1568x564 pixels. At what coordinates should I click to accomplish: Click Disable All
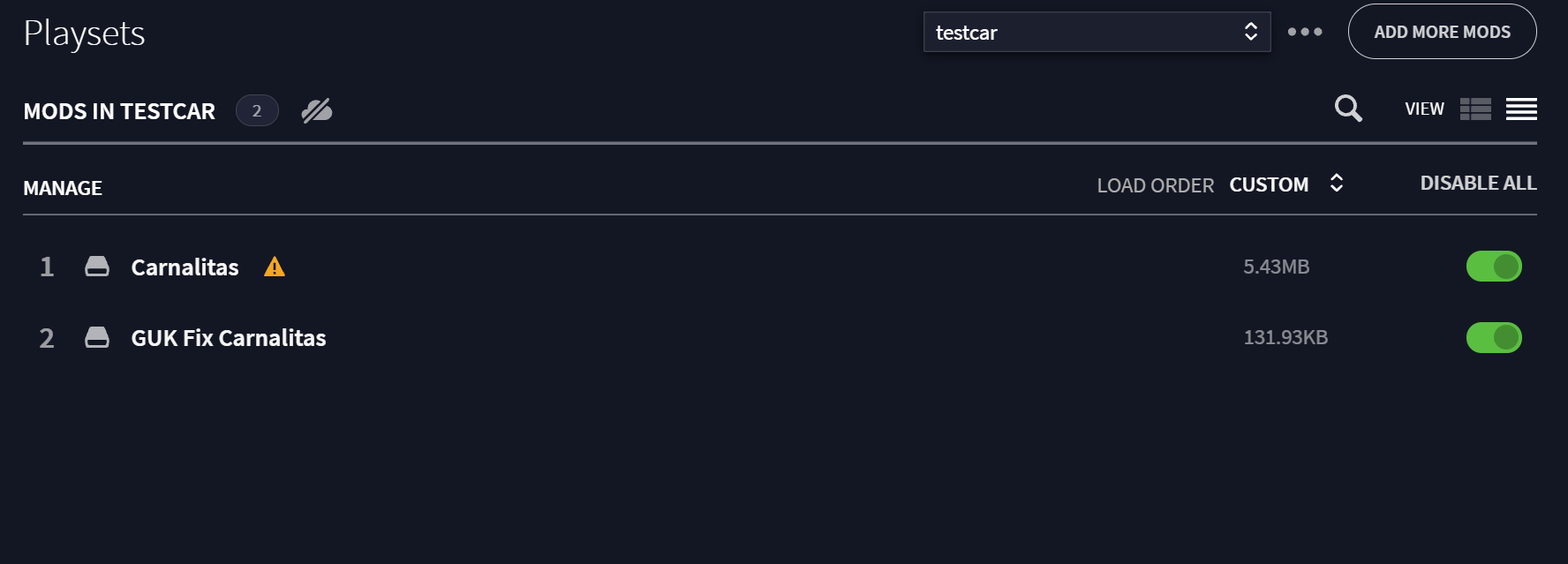click(1478, 183)
